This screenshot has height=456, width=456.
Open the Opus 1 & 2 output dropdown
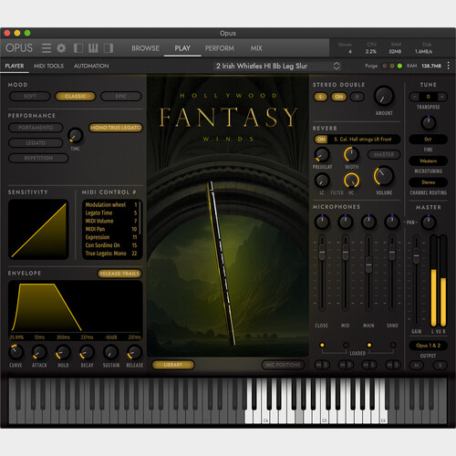[x=428, y=346]
